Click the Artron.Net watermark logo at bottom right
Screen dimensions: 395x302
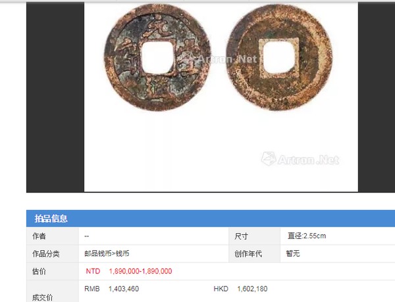tap(300, 159)
